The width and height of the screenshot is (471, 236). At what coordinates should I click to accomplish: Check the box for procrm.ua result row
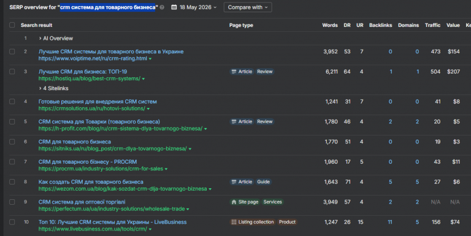[12, 162]
